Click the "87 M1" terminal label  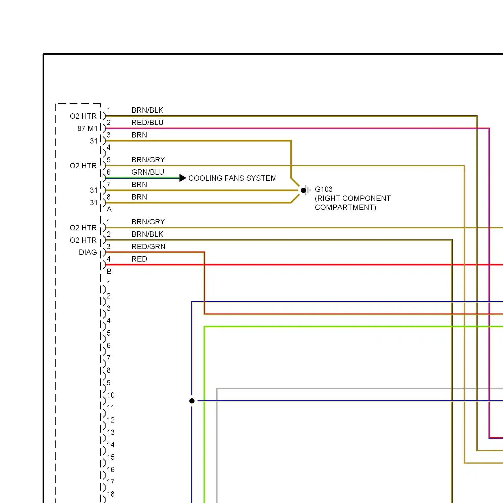tap(88, 128)
